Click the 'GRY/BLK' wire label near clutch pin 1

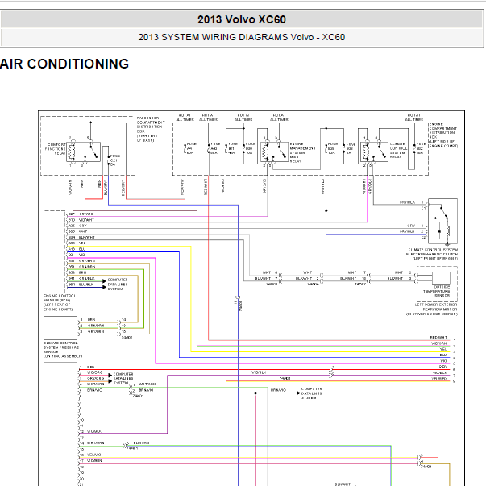point(407,202)
